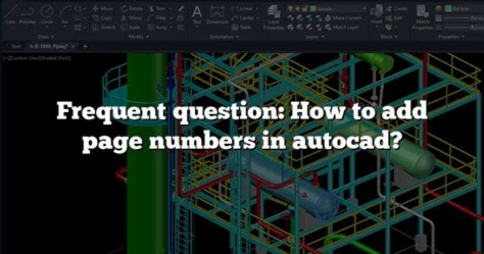Click Make Current layer button
The width and height of the screenshot is (484, 254).
(x=343, y=18)
